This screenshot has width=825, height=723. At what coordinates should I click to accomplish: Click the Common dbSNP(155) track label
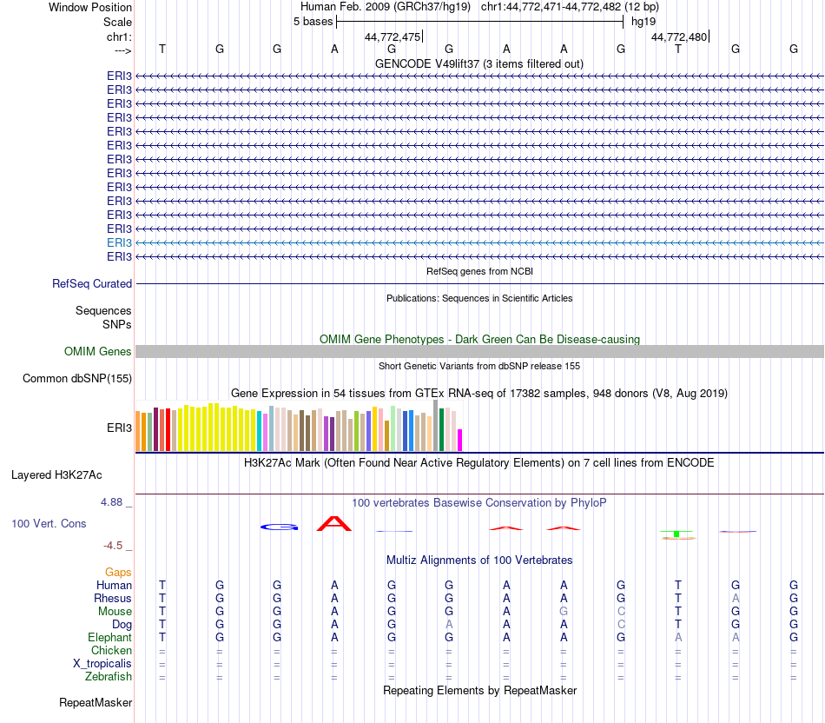point(76,379)
